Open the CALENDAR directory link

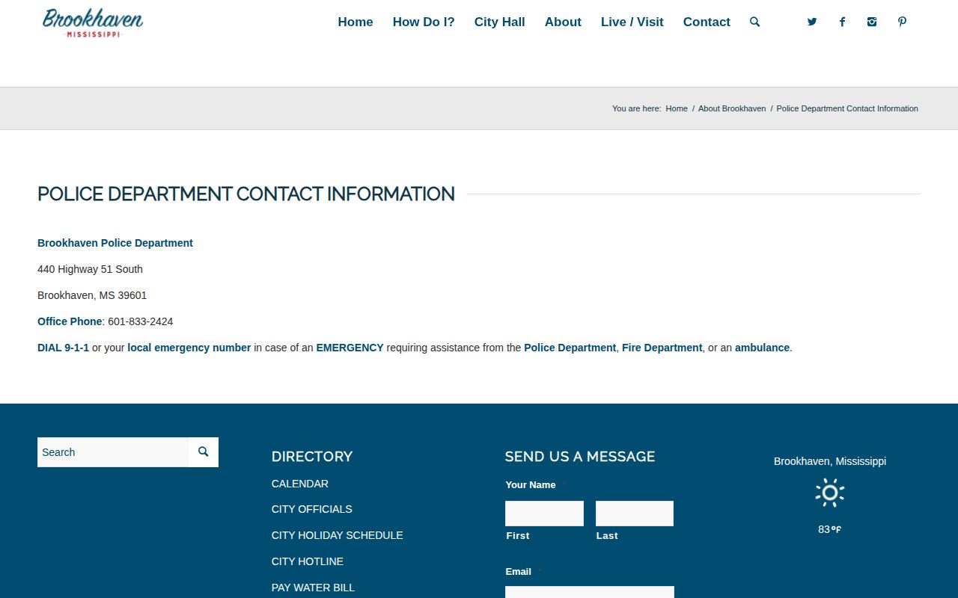click(x=300, y=484)
